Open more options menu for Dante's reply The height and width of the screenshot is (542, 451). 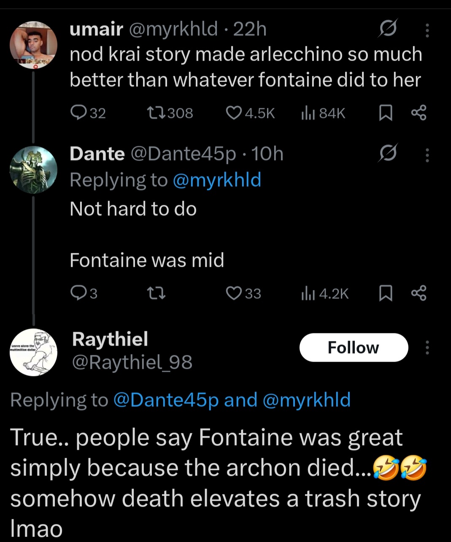427,155
